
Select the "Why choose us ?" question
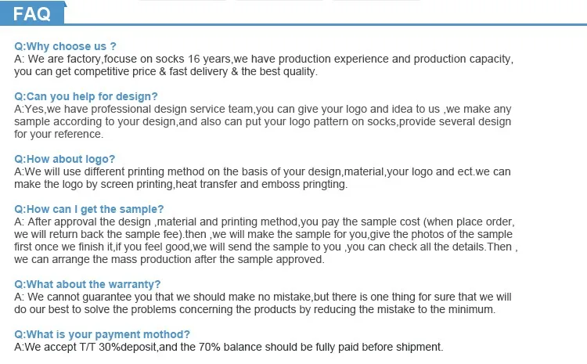(66, 47)
